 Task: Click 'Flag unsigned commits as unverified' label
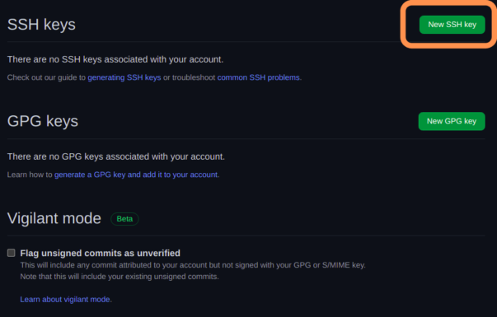coord(101,253)
